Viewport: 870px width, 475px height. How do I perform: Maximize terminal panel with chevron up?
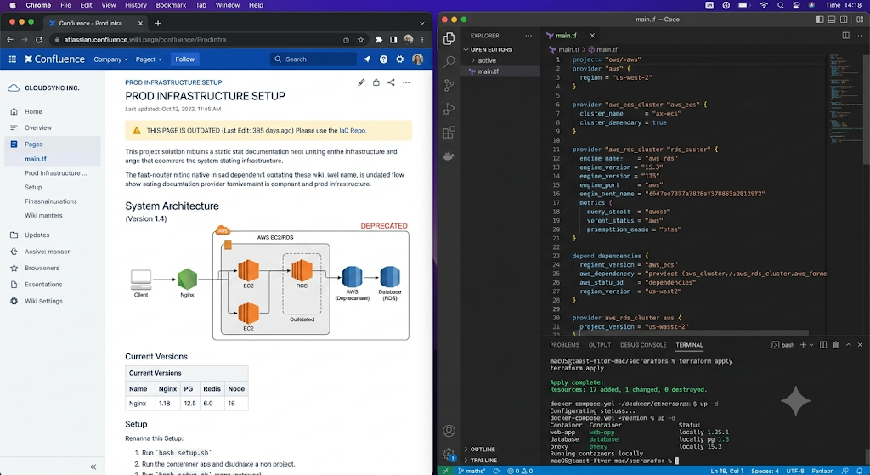pyautogui.click(x=849, y=345)
